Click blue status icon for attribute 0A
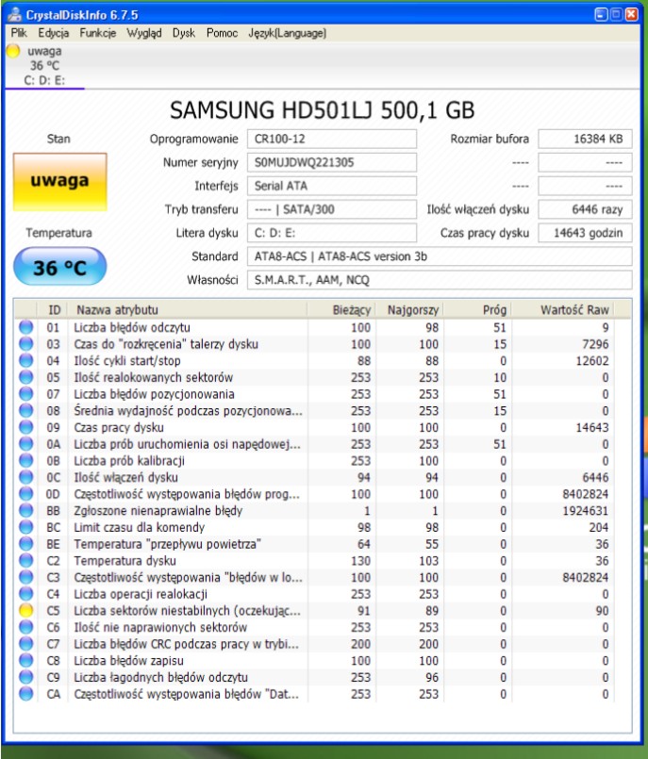The height and width of the screenshot is (759, 648). coord(26,444)
